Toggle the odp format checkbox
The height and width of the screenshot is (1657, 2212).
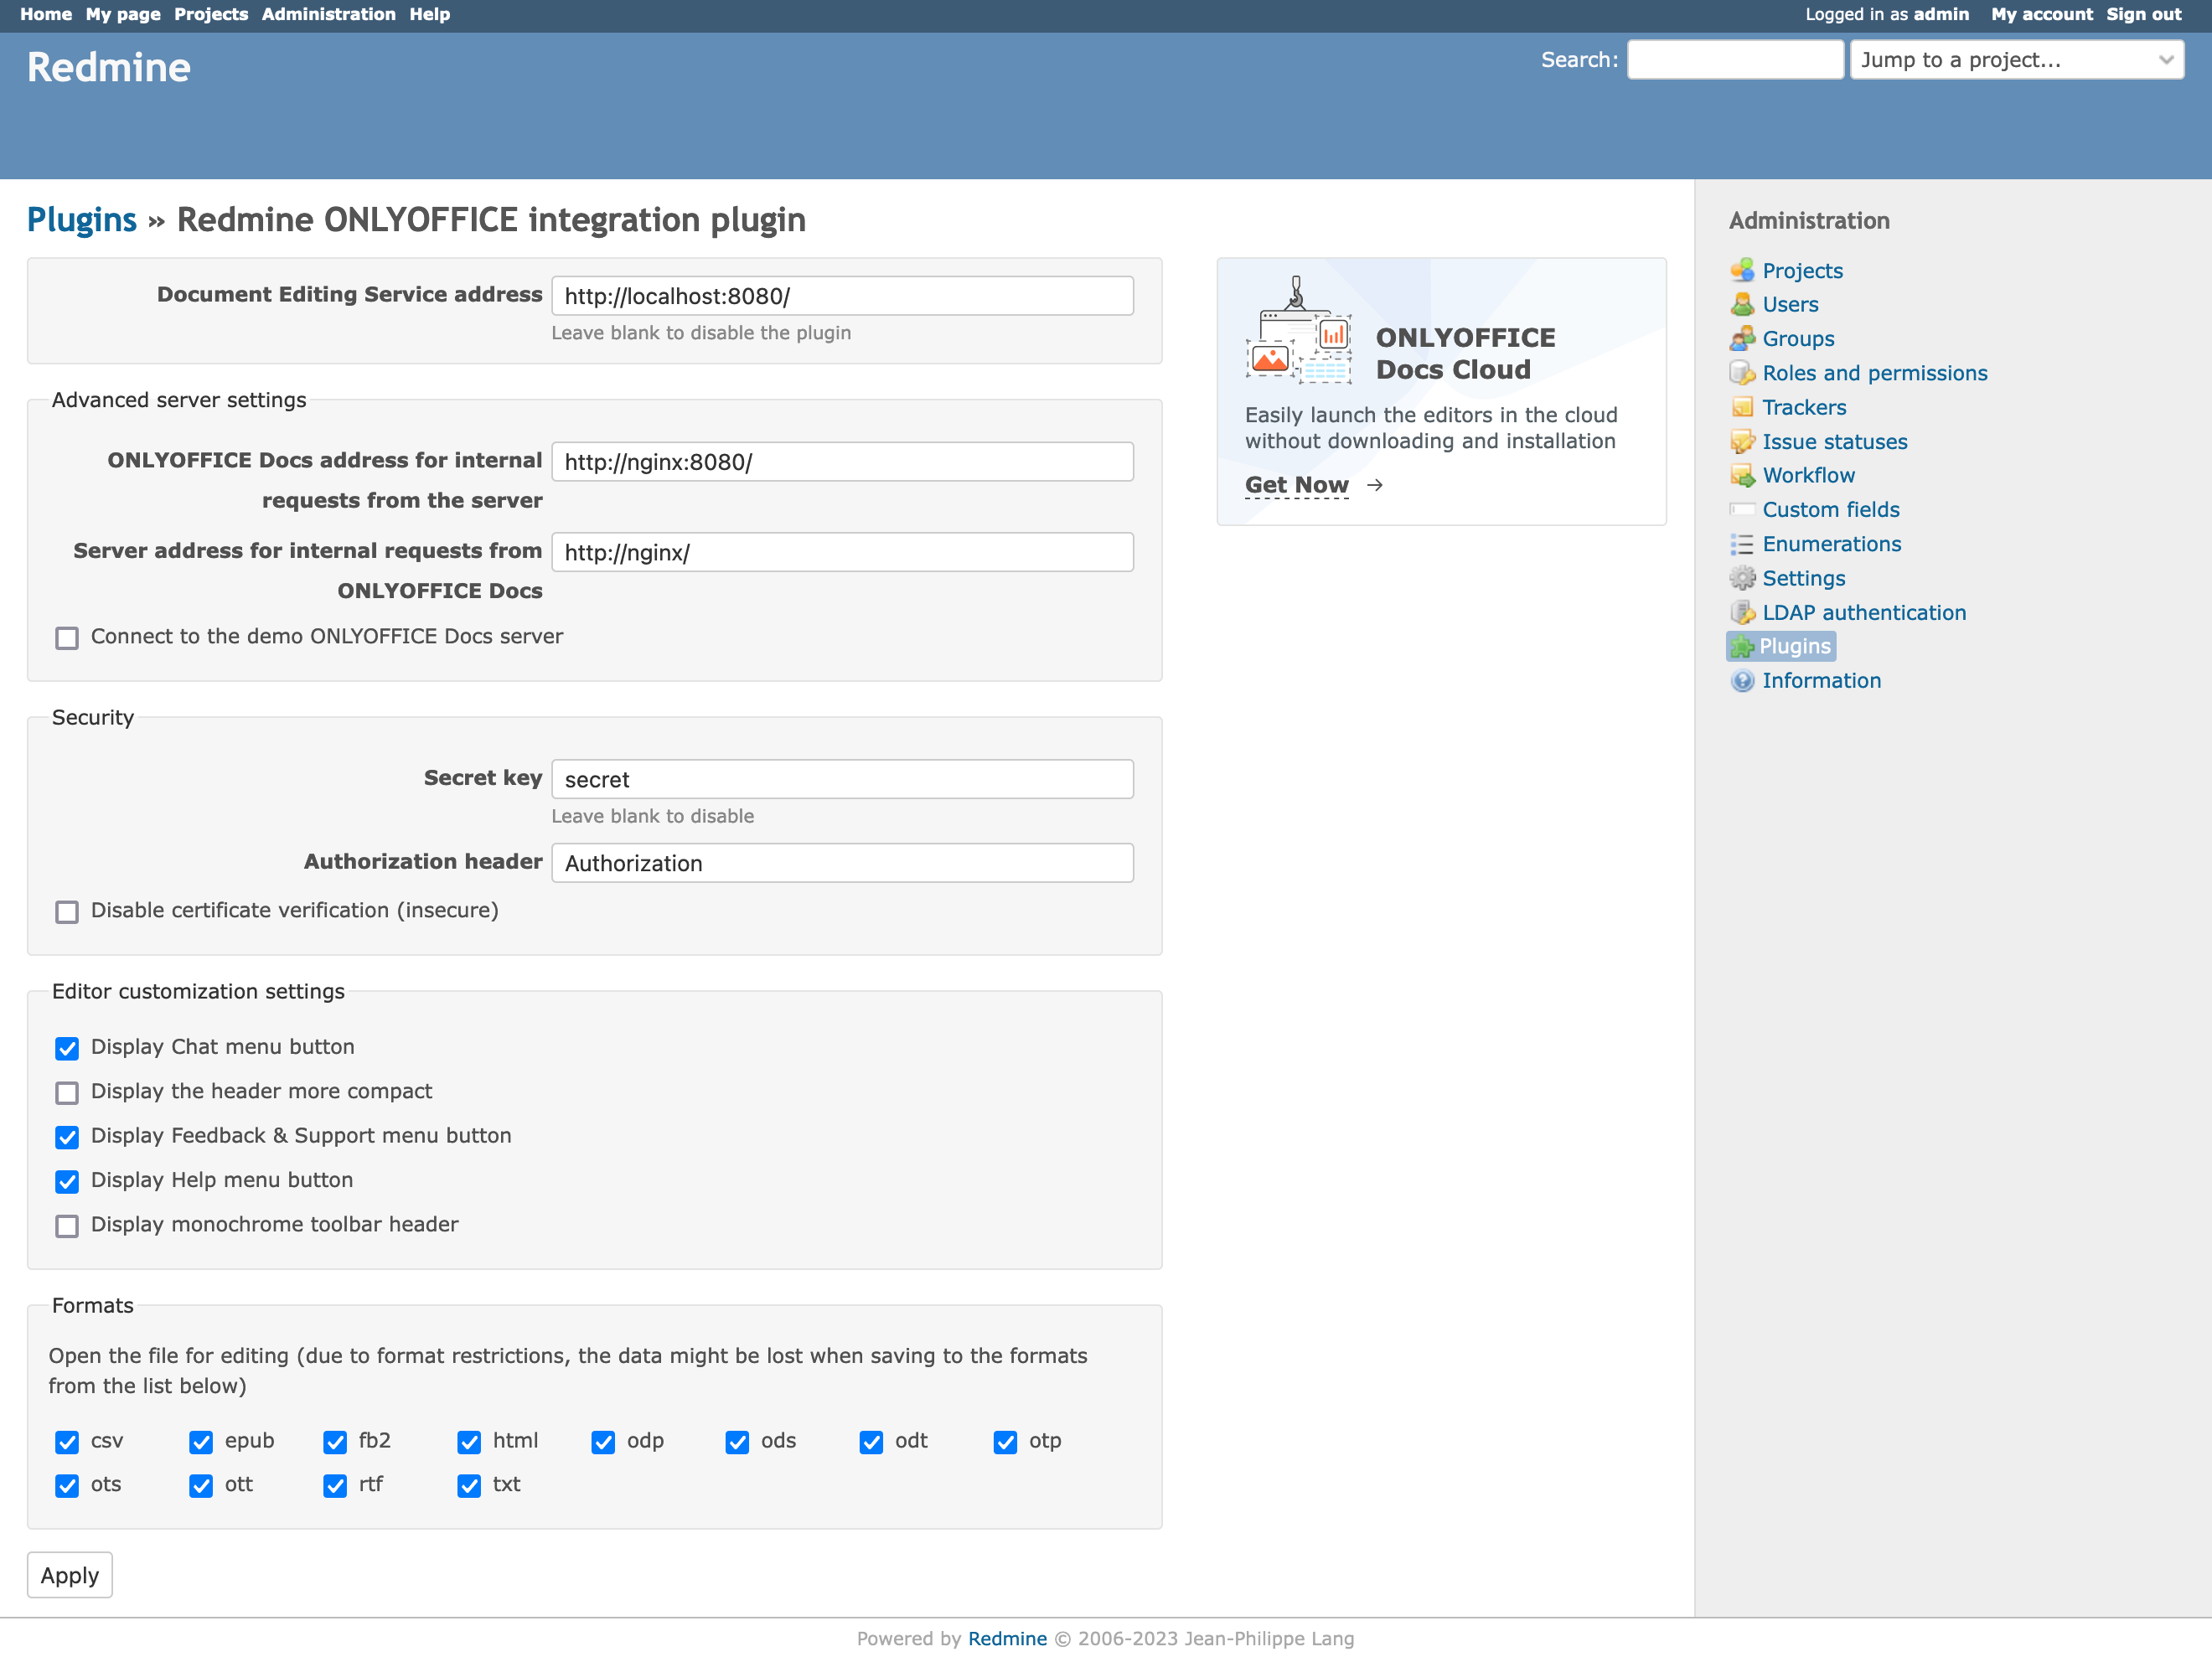(x=603, y=1442)
